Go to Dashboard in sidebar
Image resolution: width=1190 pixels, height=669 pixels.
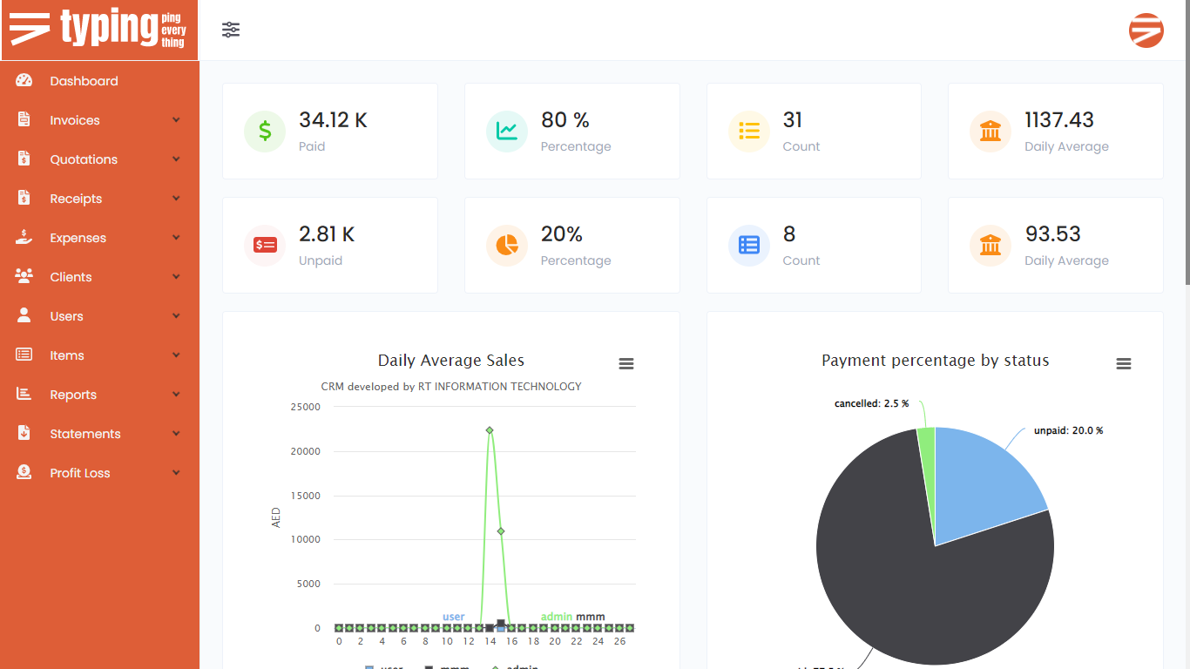coord(84,81)
